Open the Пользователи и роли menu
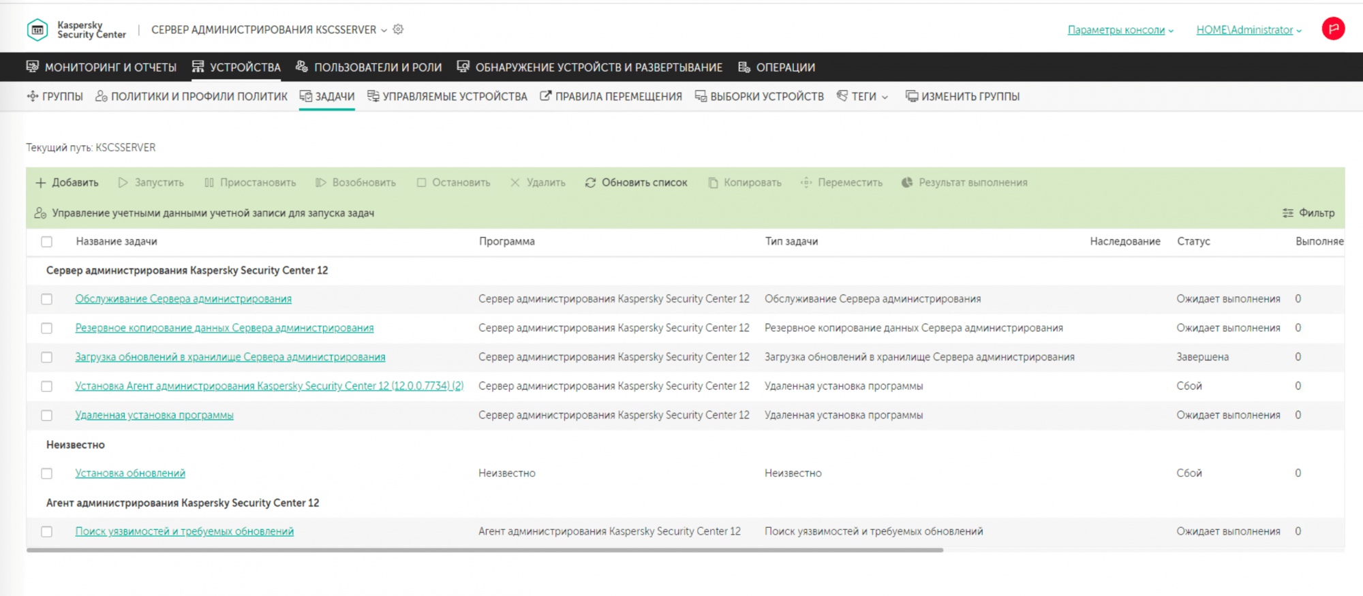The width and height of the screenshot is (1363, 596). pos(369,67)
